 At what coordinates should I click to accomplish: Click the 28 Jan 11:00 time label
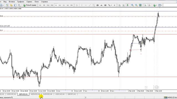105,91
